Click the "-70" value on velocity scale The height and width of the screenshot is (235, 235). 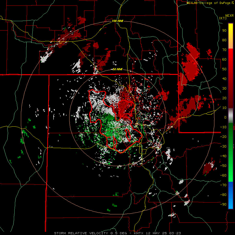(x=223, y=185)
